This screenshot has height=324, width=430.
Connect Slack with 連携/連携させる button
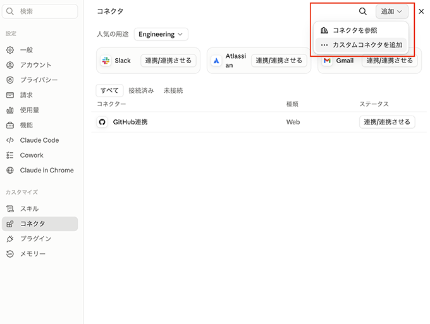168,61
